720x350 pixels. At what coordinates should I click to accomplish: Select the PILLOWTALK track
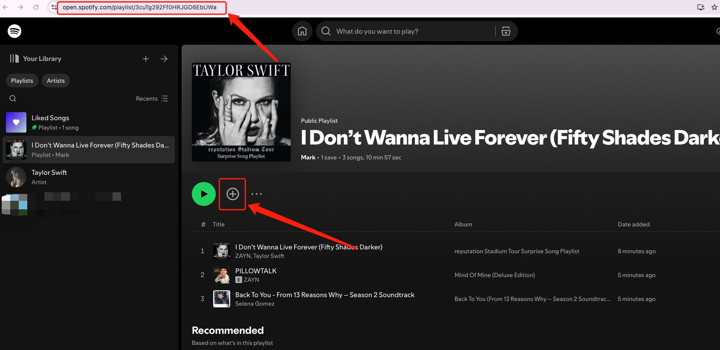[x=256, y=271]
